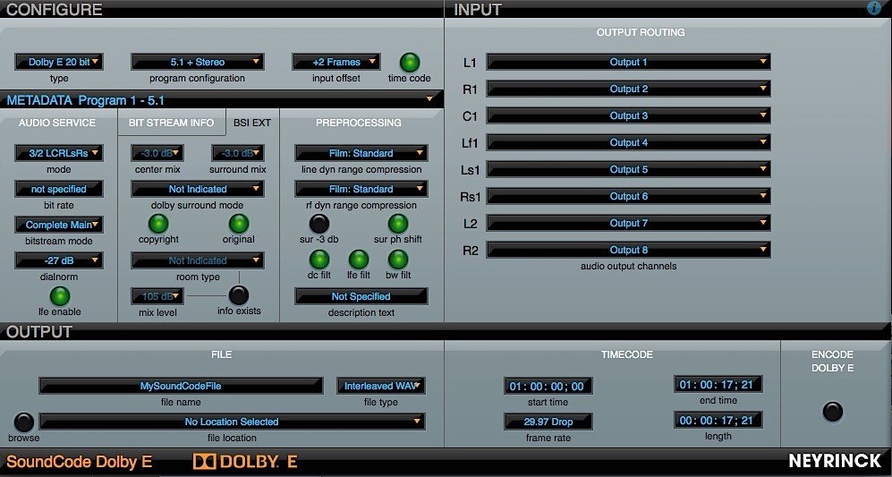Open the room type Not Indicated dropdown
Image resolution: width=892 pixels, height=477 pixels.
(198, 260)
